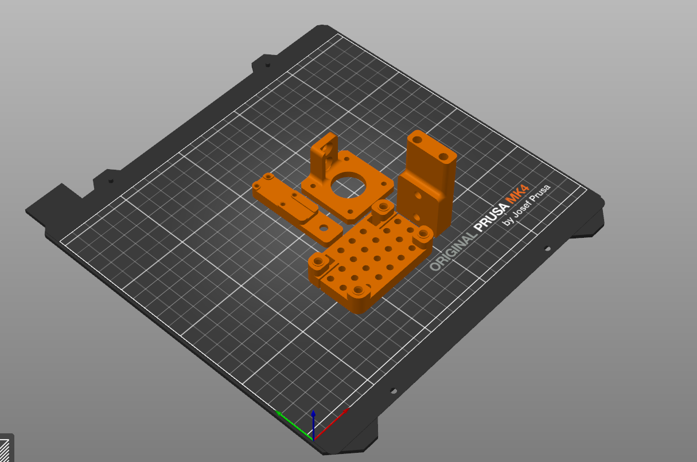697x462 pixels.
Task: Click the "by Josef Prusa" bed label
Action: [x=527, y=204]
